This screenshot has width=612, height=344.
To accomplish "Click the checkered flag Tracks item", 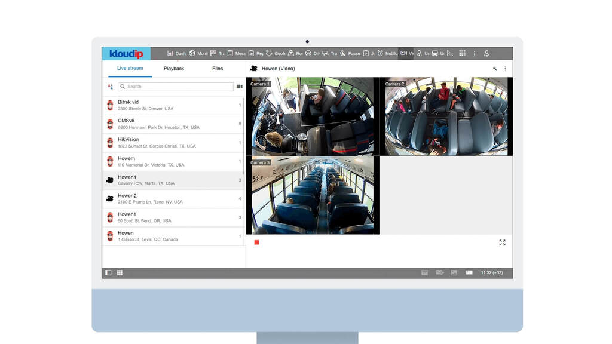I will click(x=218, y=53).
